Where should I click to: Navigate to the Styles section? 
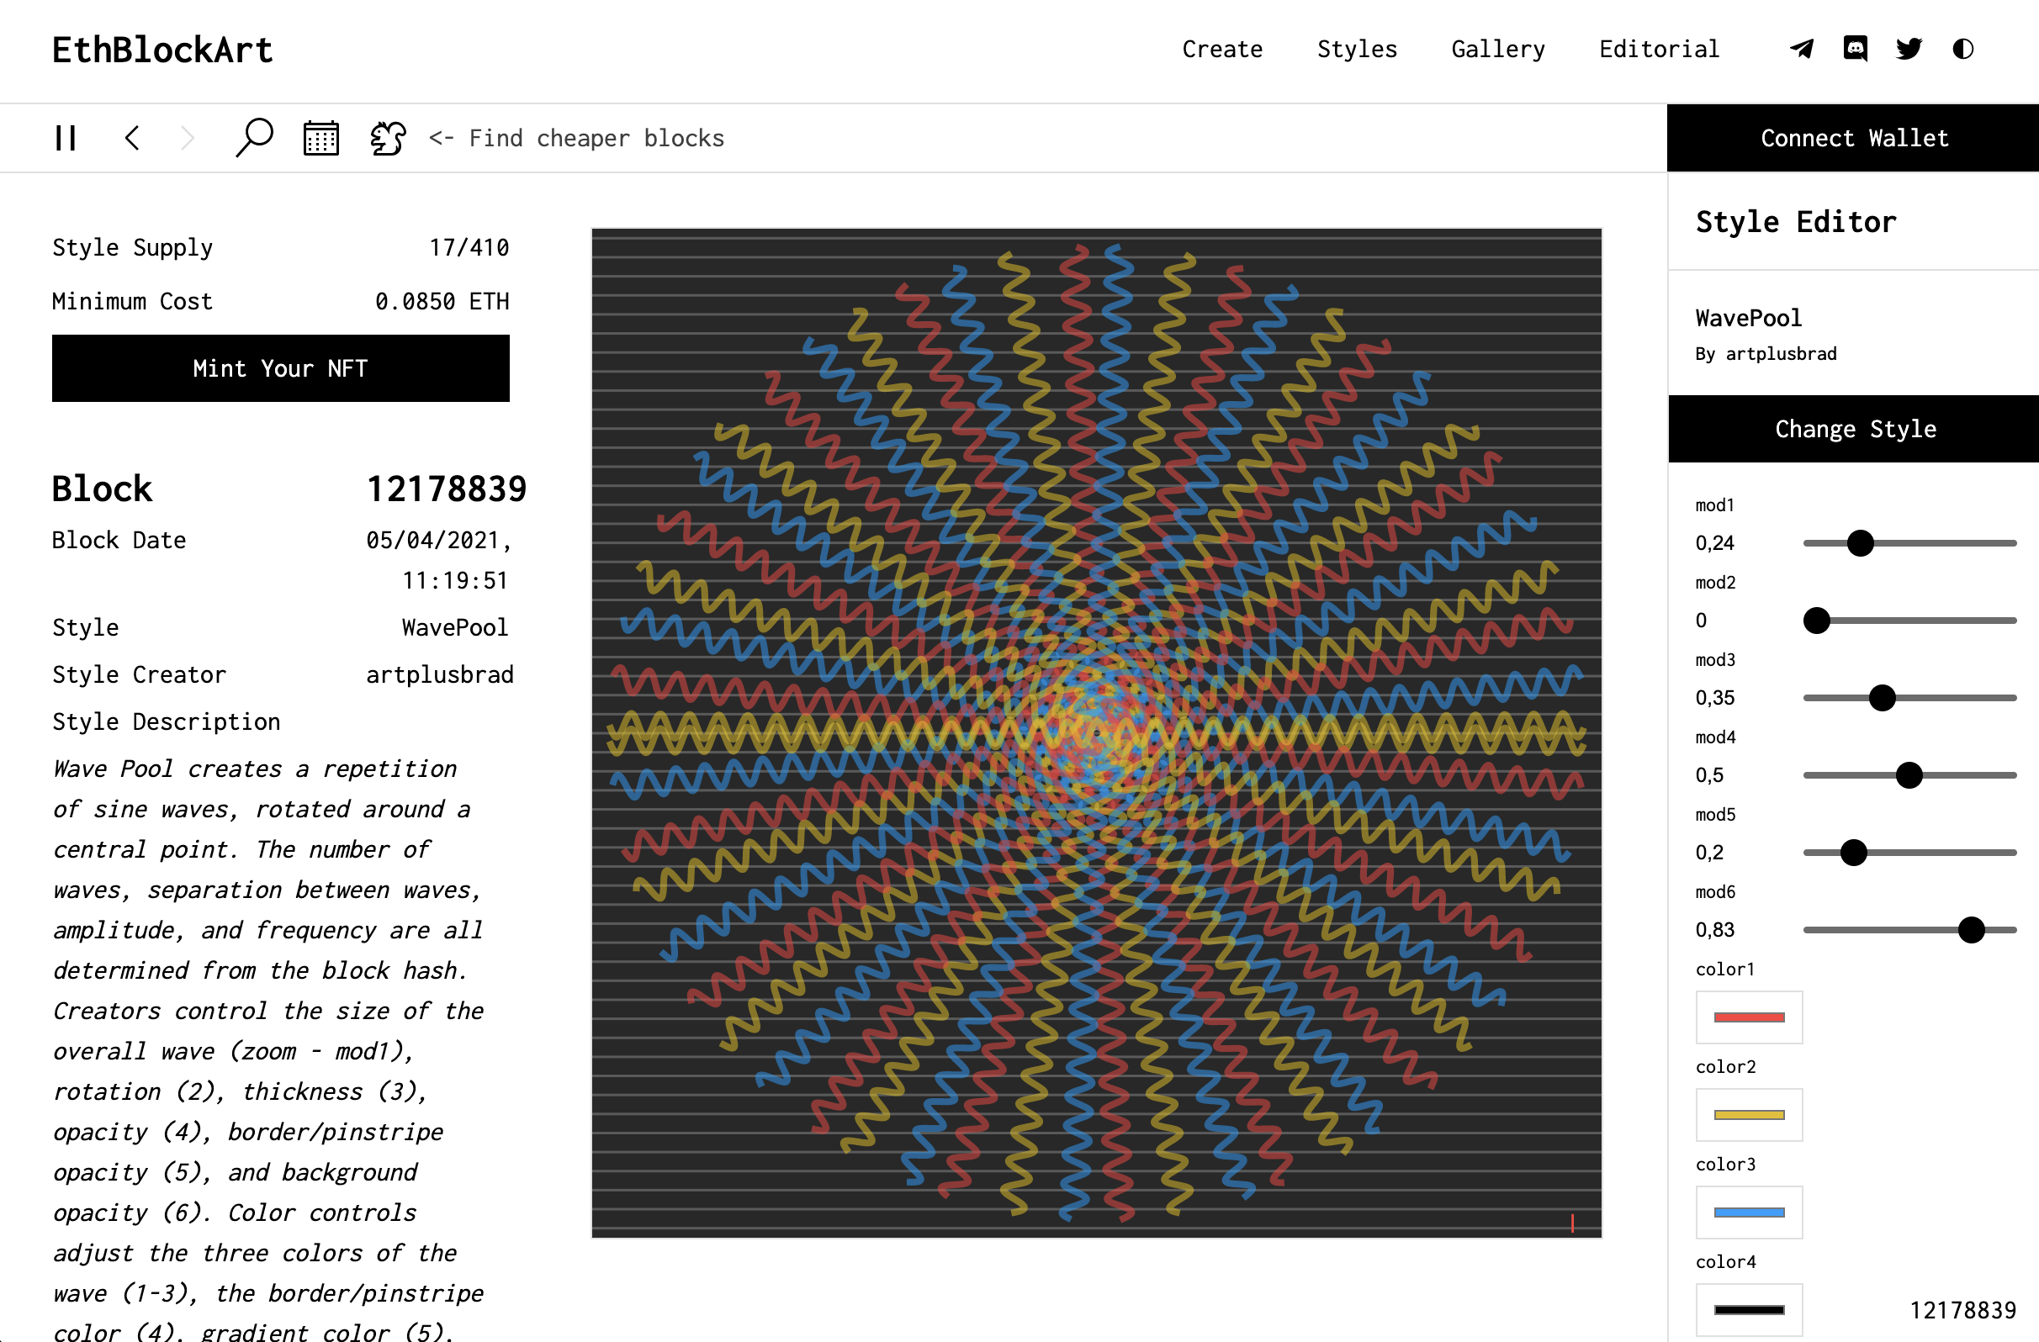point(1357,49)
